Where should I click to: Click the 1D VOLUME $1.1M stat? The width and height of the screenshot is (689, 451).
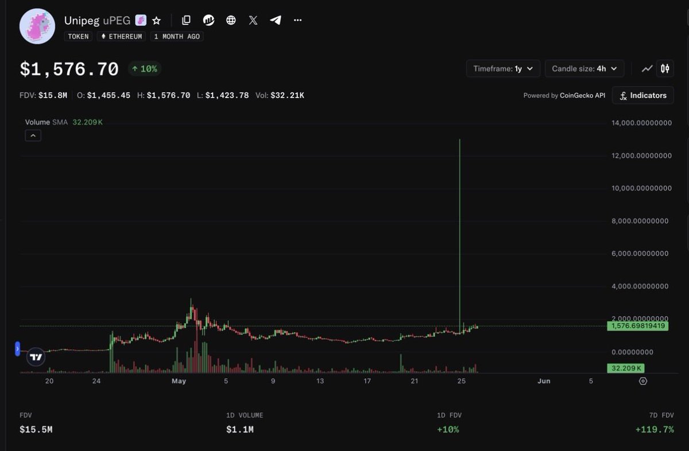coord(245,422)
